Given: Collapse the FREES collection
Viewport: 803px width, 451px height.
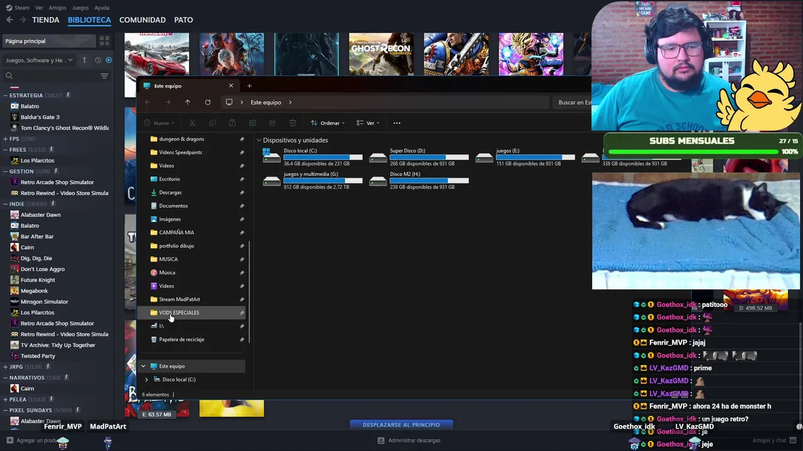Looking at the screenshot, I should click(x=5, y=150).
